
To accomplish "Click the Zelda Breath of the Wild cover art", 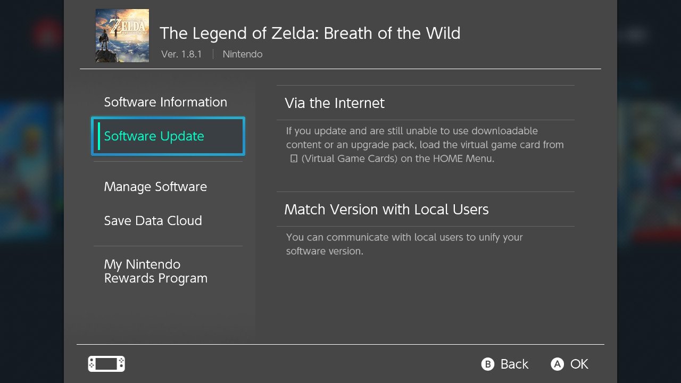I will [122, 36].
